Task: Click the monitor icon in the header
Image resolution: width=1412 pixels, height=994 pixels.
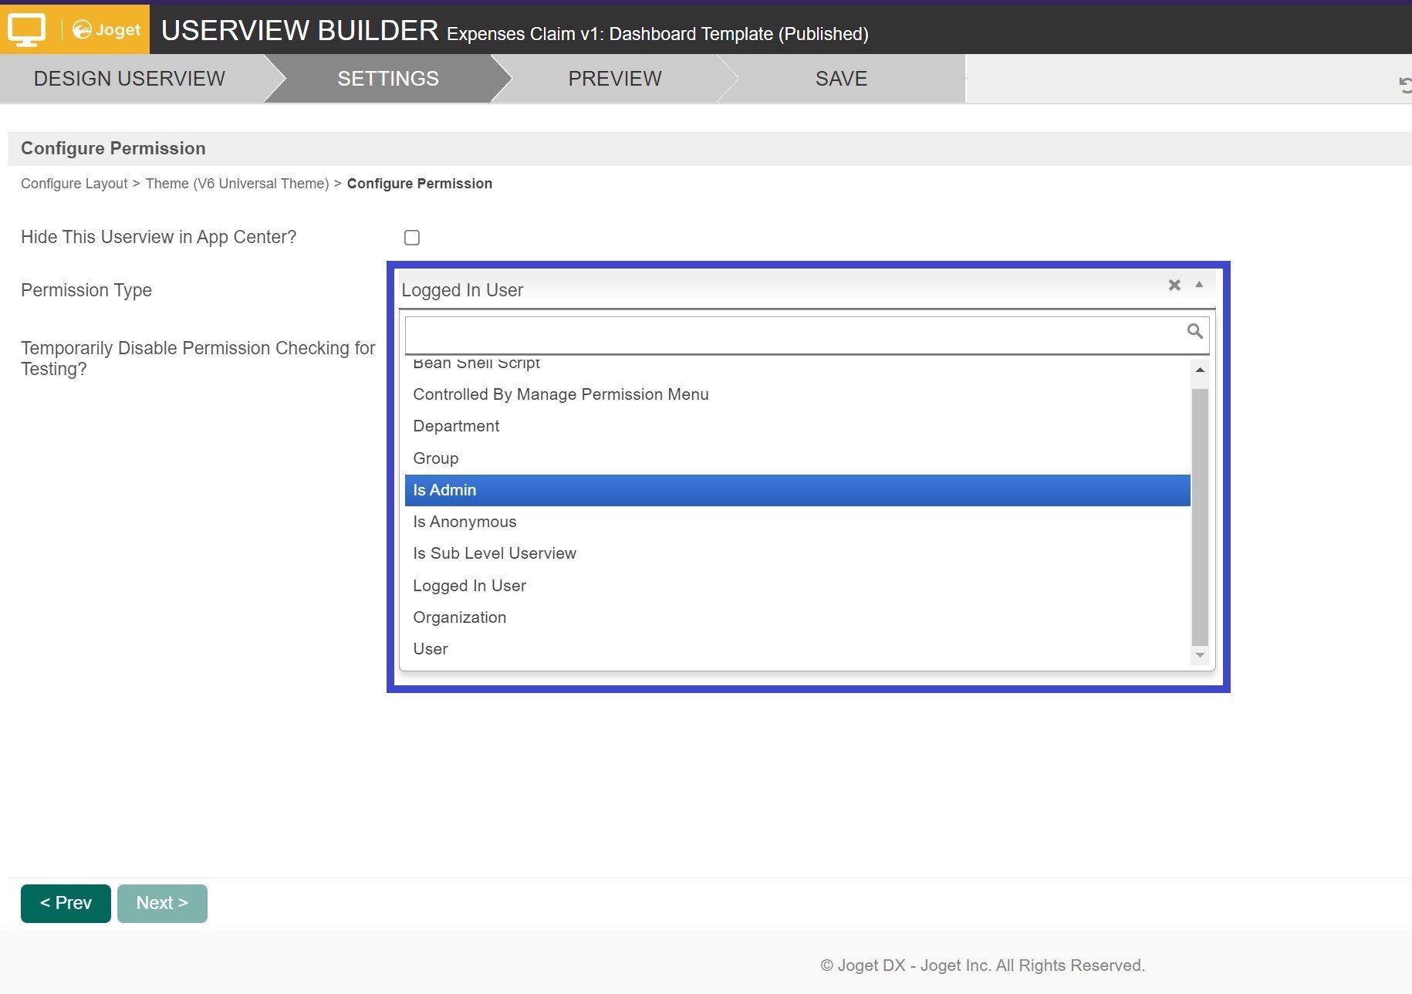Action: click(26, 29)
